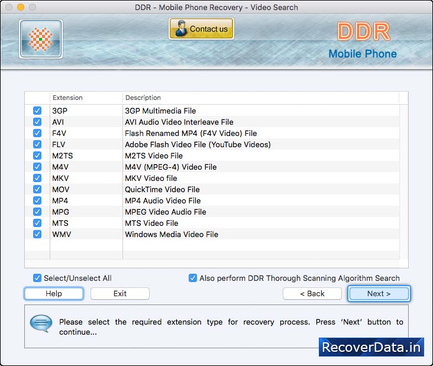433x366 pixels.
Task: Uncheck the MOV extension checkbox
Action: [37, 189]
